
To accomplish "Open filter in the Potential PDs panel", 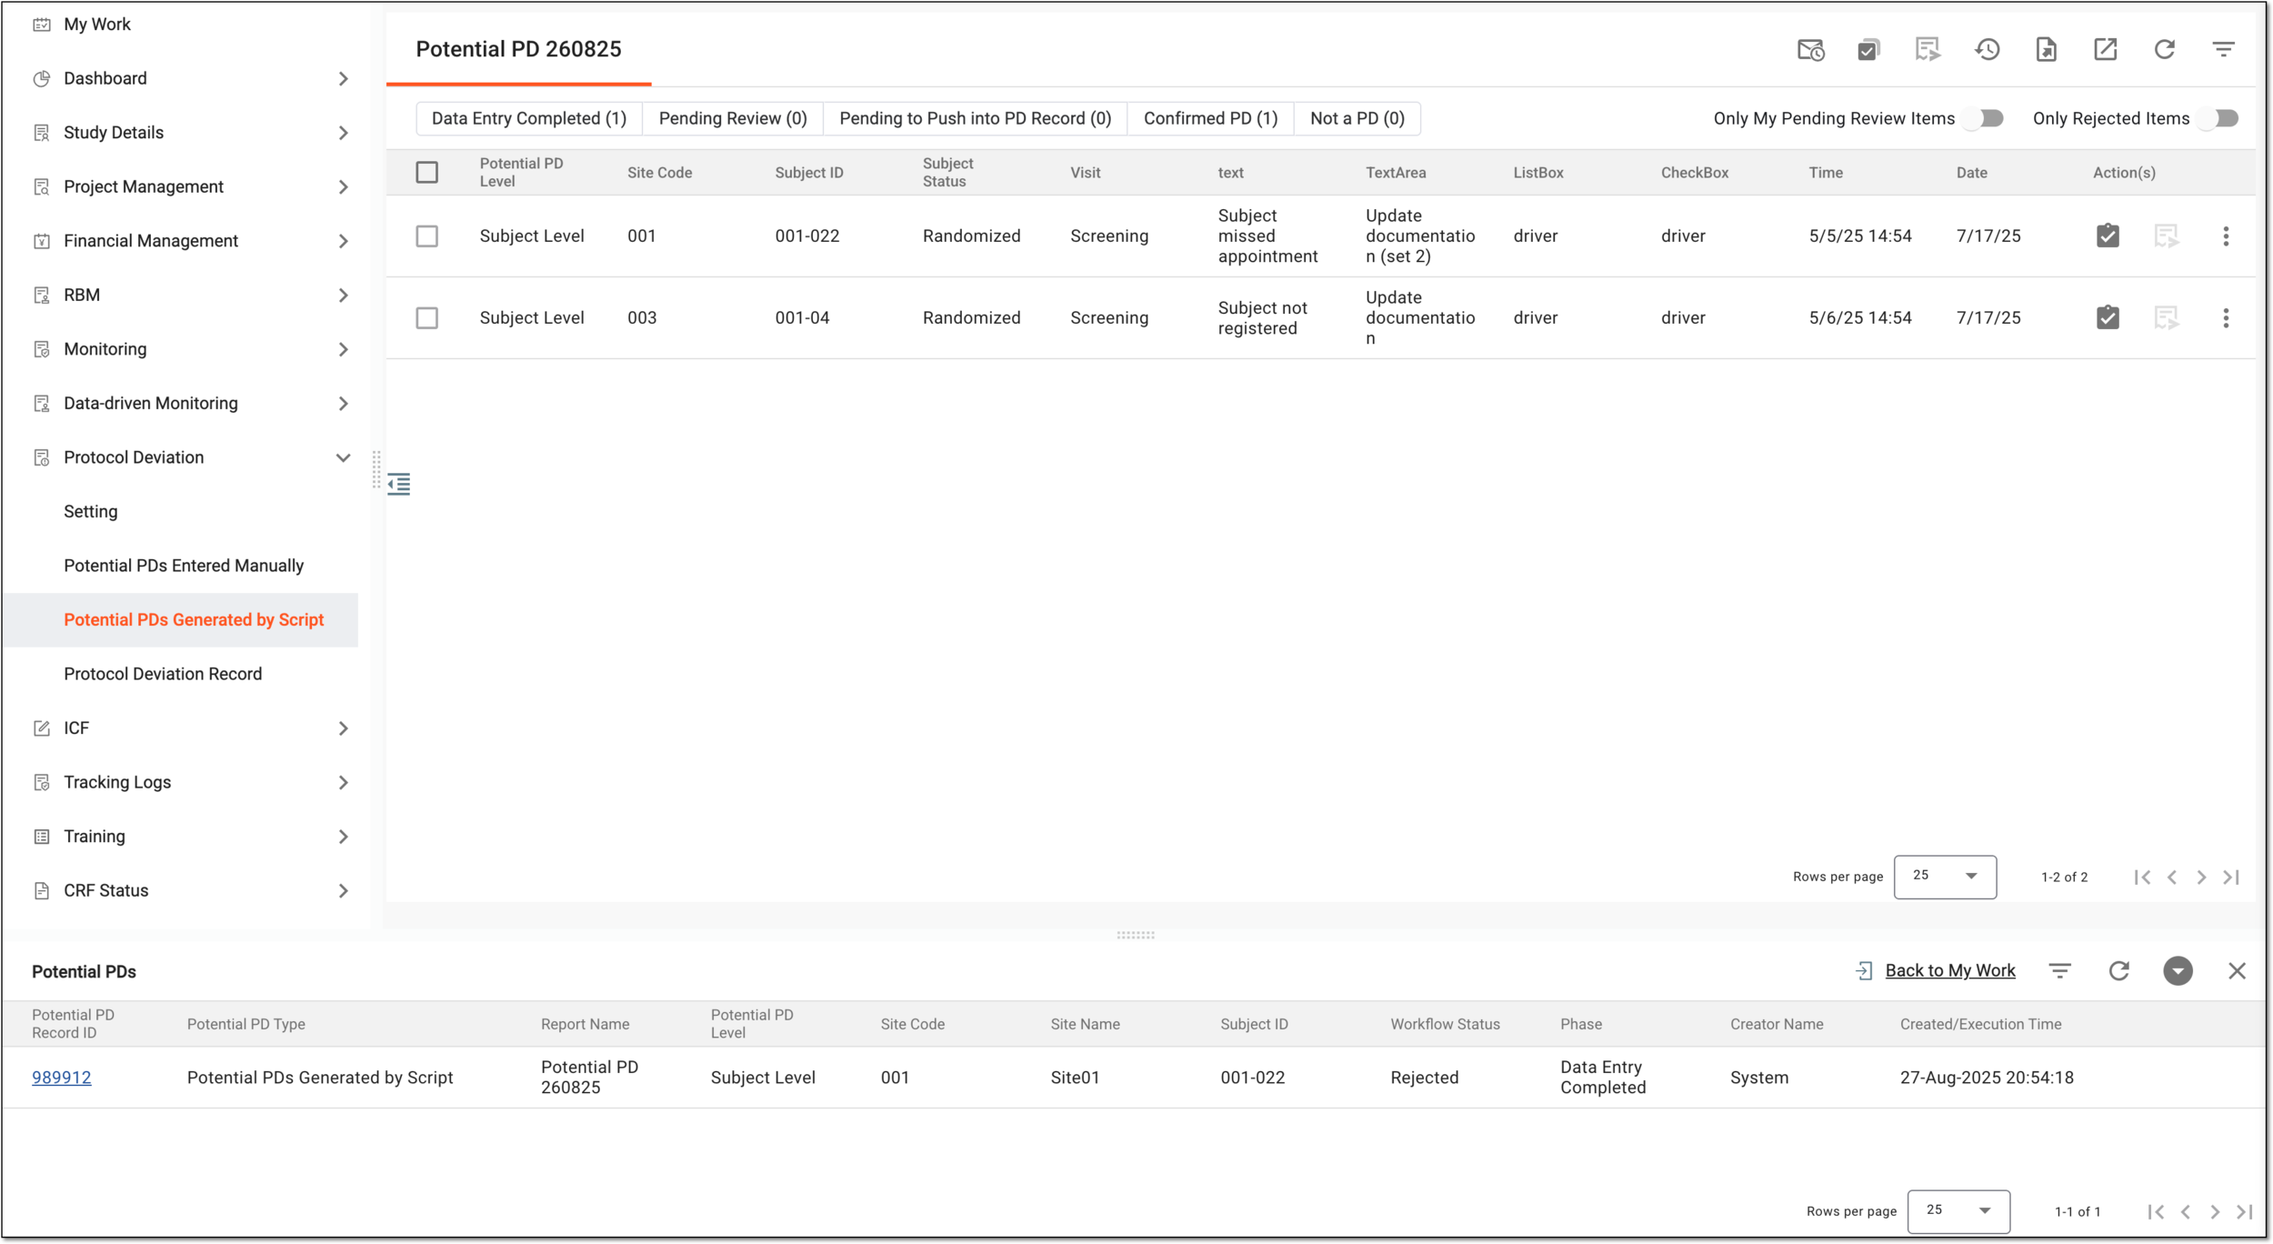I will click(2060, 971).
